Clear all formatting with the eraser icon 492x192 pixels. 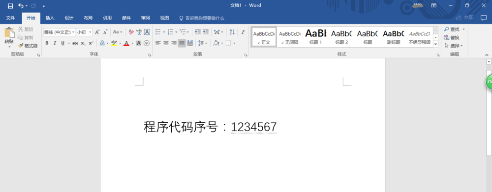pyautogui.click(x=131, y=32)
